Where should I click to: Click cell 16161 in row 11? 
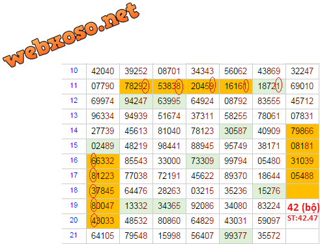tap(236, 87)
